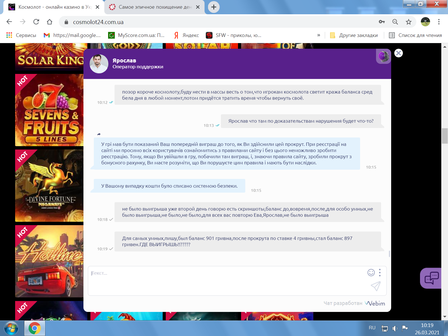The width and height of the screenshot is (448, 336).
Task: Click the message starting 'не было выигрыша уже второй'
Action: tap(248, 212)
